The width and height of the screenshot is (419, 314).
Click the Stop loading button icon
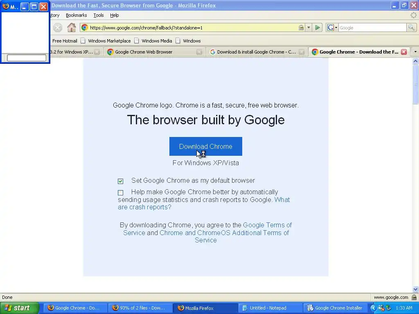(57, 27)
